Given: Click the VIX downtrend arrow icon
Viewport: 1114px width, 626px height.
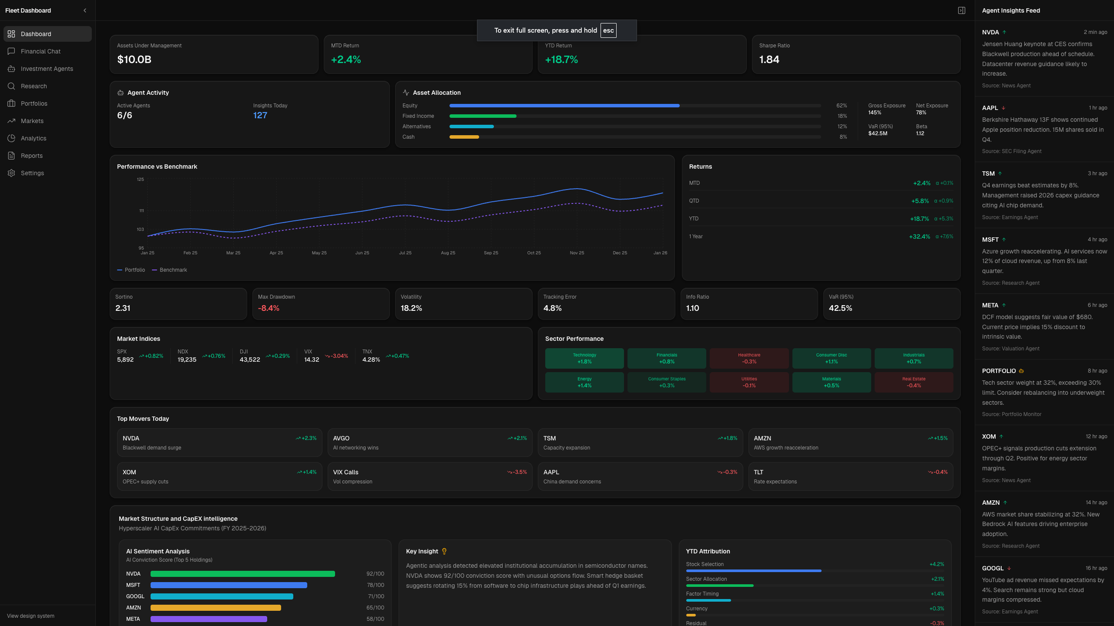Looking at the screenshot, I should 327,356.
